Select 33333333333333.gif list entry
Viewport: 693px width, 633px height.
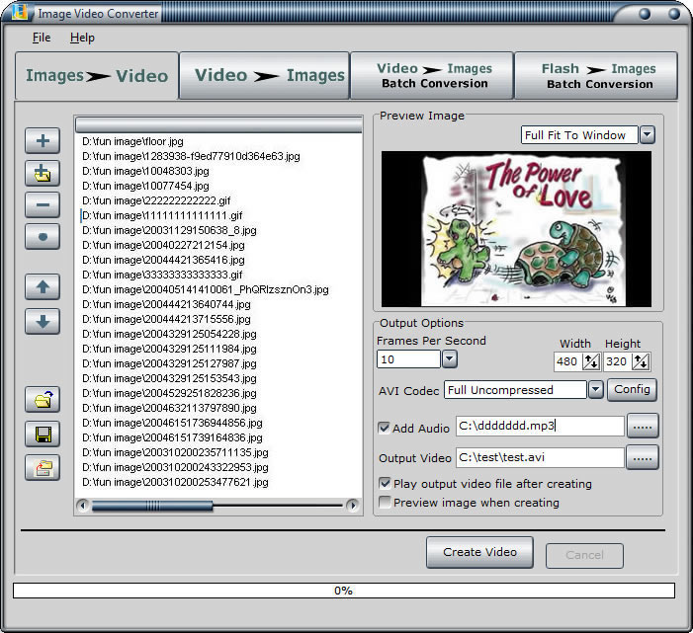[x=162, y=275]
